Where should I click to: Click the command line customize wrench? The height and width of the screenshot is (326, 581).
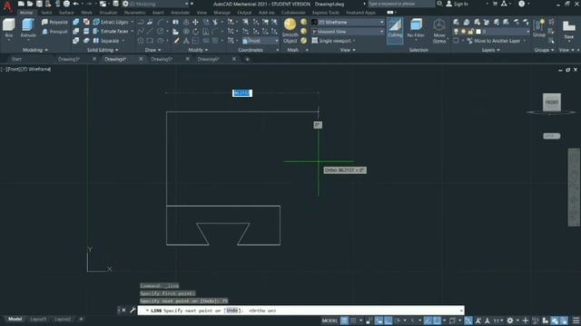(x=133, y=310)
